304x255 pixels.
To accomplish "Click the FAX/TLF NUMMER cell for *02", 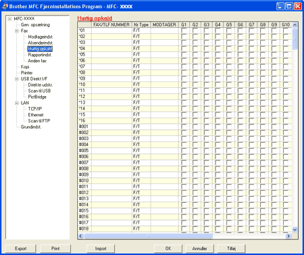I will [x=111, y=37].
